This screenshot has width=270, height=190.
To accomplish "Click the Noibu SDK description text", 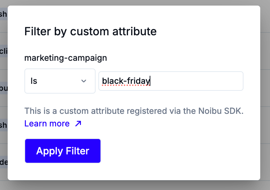I will coord(134,111).
